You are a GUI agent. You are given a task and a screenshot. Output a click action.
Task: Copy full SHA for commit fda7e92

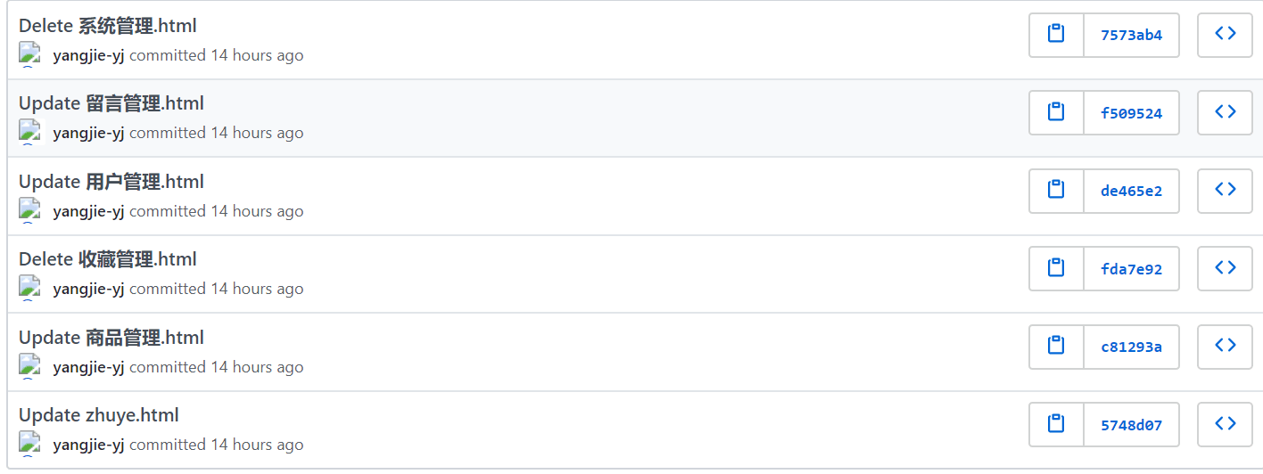(1056, 268)
